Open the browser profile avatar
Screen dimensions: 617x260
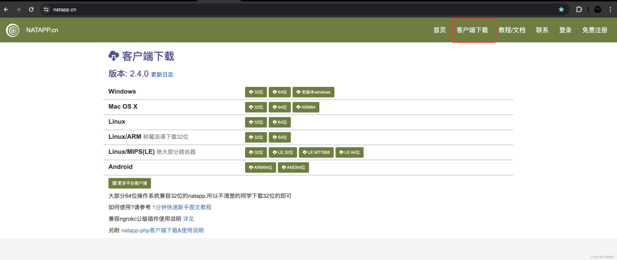click(598, 10)
